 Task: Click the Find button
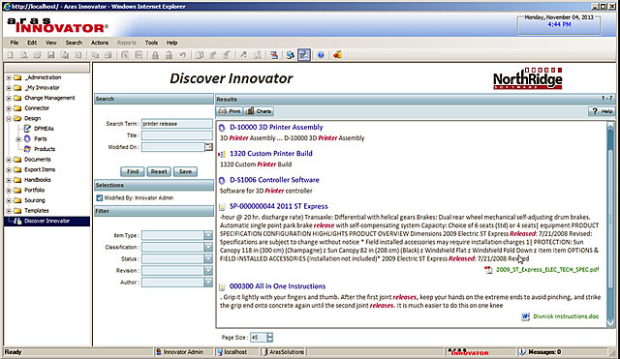point(132,171)
